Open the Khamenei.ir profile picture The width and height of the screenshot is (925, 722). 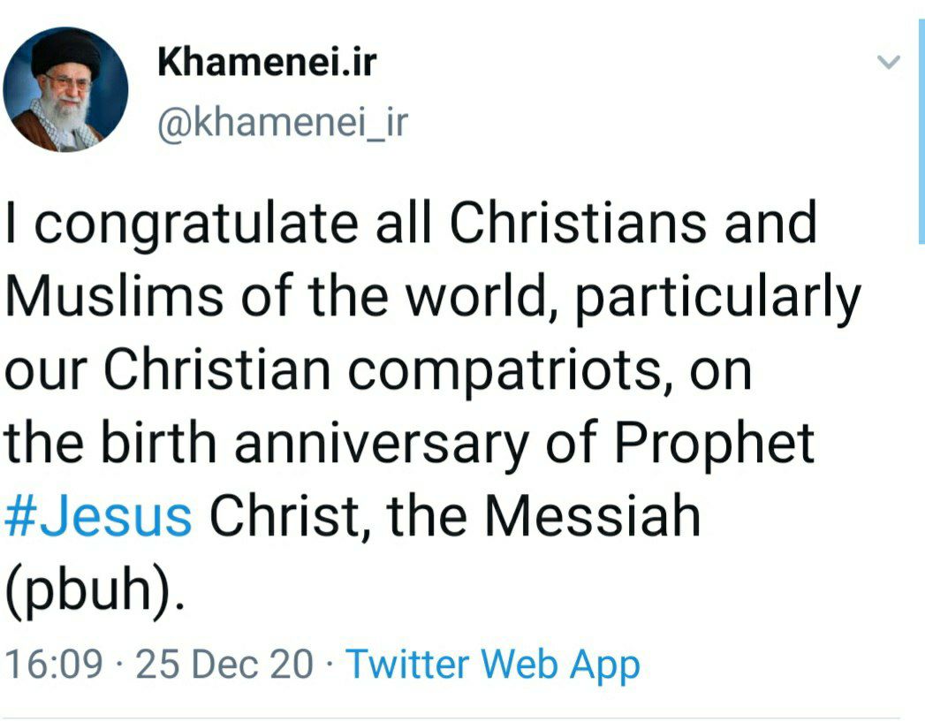click(x=65, y=89)
